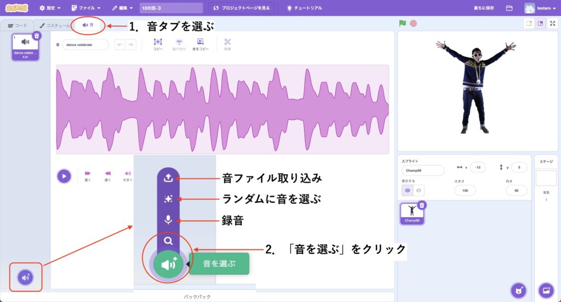Viewport: 561px width, 302px height.
Task: Apply the 速く faster effect
Action: tap(88, 176)
